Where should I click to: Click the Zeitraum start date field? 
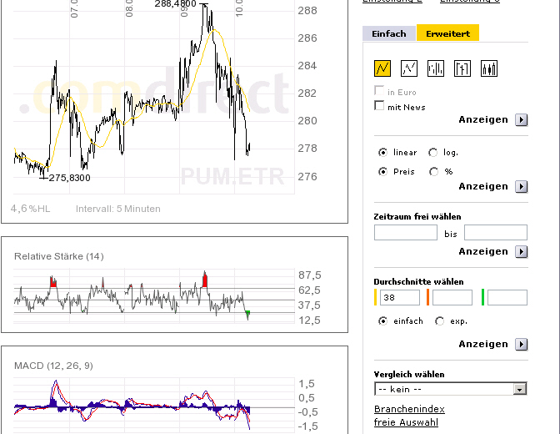coord(406,233)
